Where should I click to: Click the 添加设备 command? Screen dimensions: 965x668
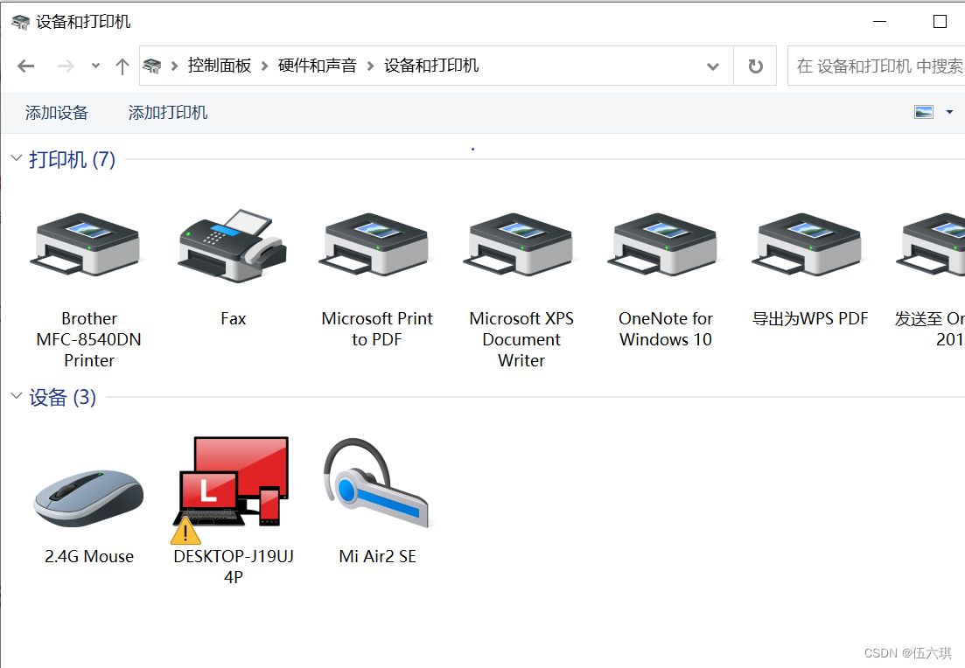[x=57, y=113]
